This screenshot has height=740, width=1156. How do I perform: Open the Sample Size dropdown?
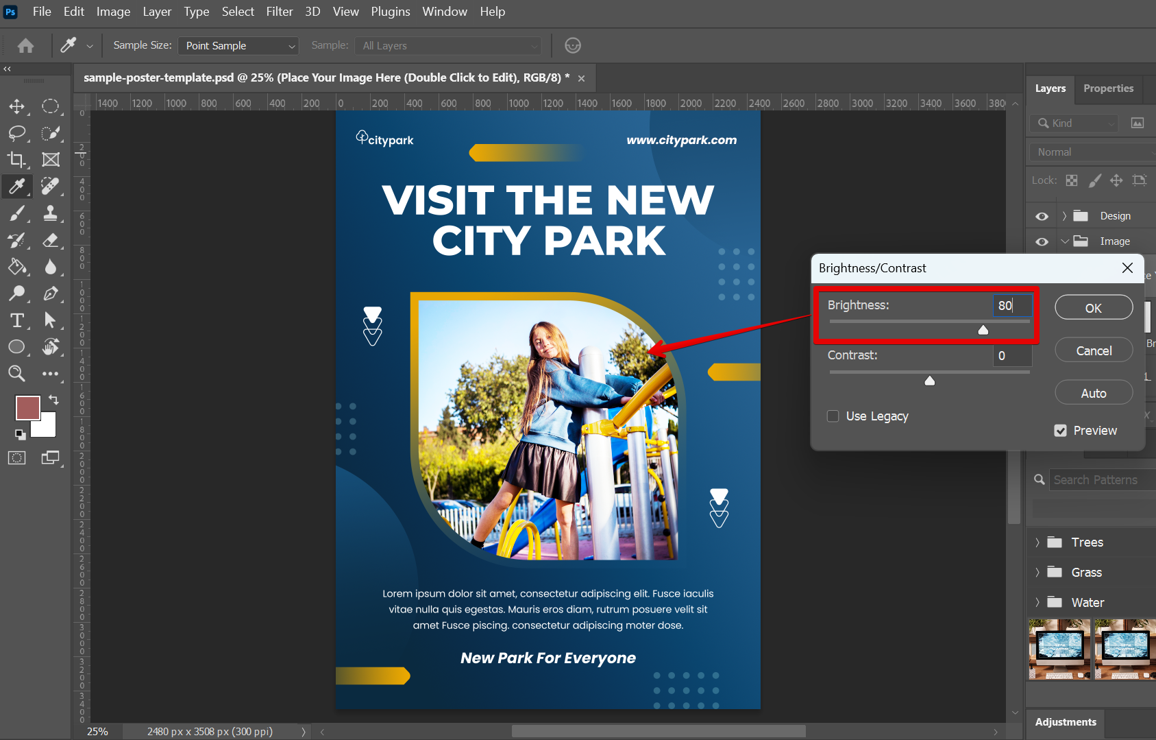pyautogui.click(x=238, y=46)
